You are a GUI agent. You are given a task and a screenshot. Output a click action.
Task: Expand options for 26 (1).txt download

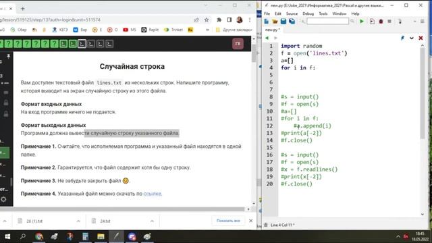(x=78, y=221)
